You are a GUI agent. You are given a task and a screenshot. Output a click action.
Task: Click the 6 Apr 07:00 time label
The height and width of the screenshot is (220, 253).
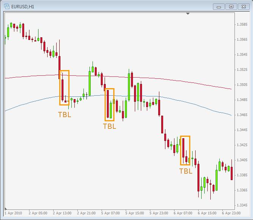pyautogui.click(x=183, y=213)
